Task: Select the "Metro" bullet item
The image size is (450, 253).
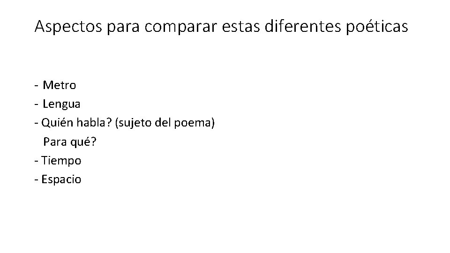Action: (60, 85)
